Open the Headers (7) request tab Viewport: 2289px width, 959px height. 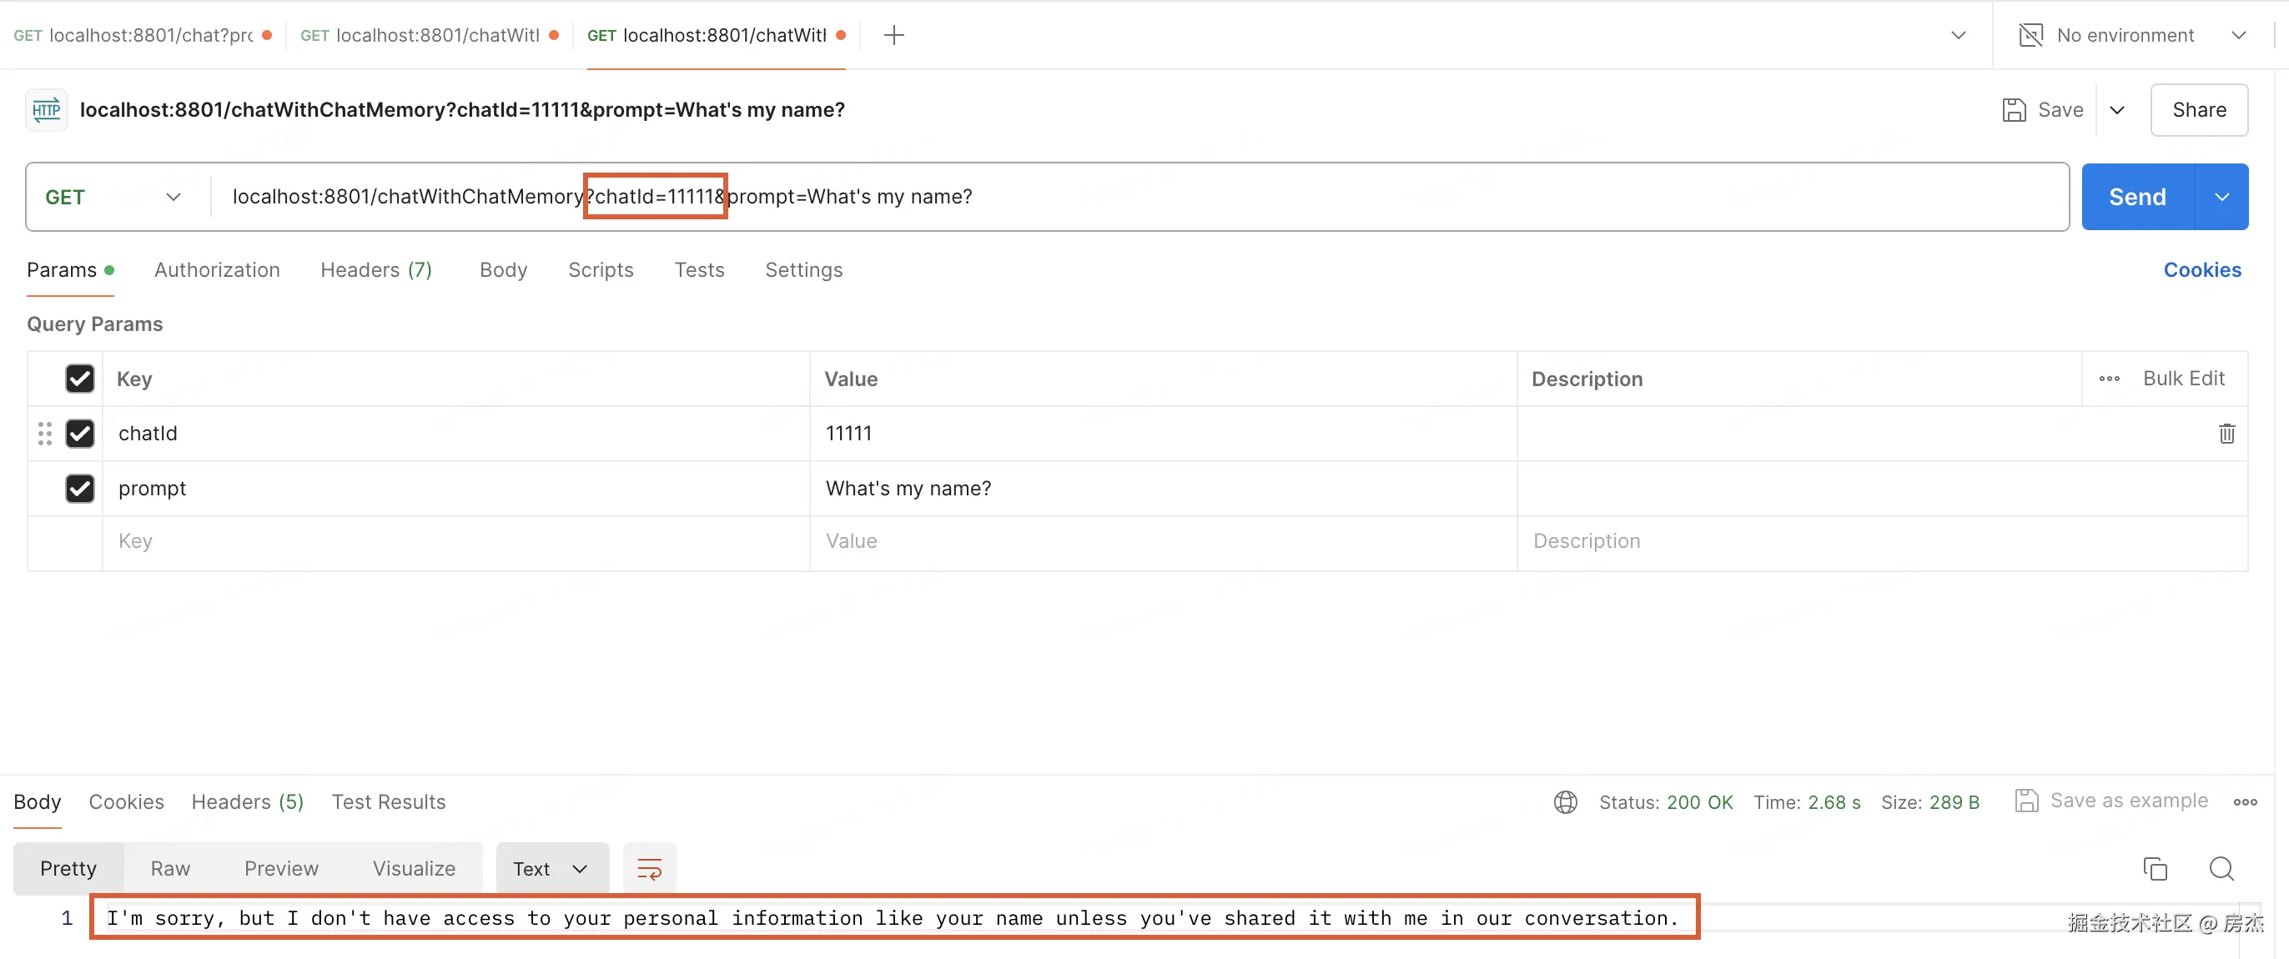[x=376, y=270]
